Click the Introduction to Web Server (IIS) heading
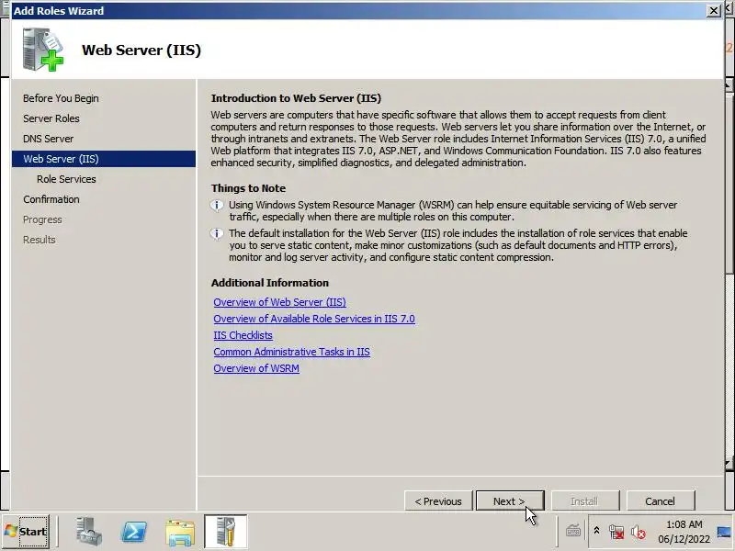735x551 pixels. tap(296, 98)
